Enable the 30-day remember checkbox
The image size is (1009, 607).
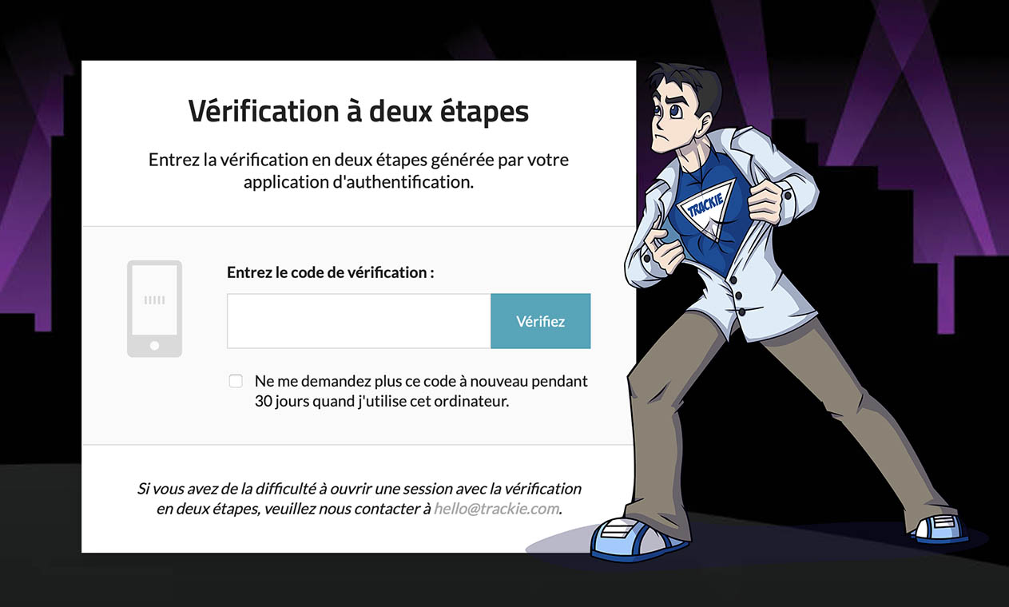pyautogui.click(x=236, y=381)
